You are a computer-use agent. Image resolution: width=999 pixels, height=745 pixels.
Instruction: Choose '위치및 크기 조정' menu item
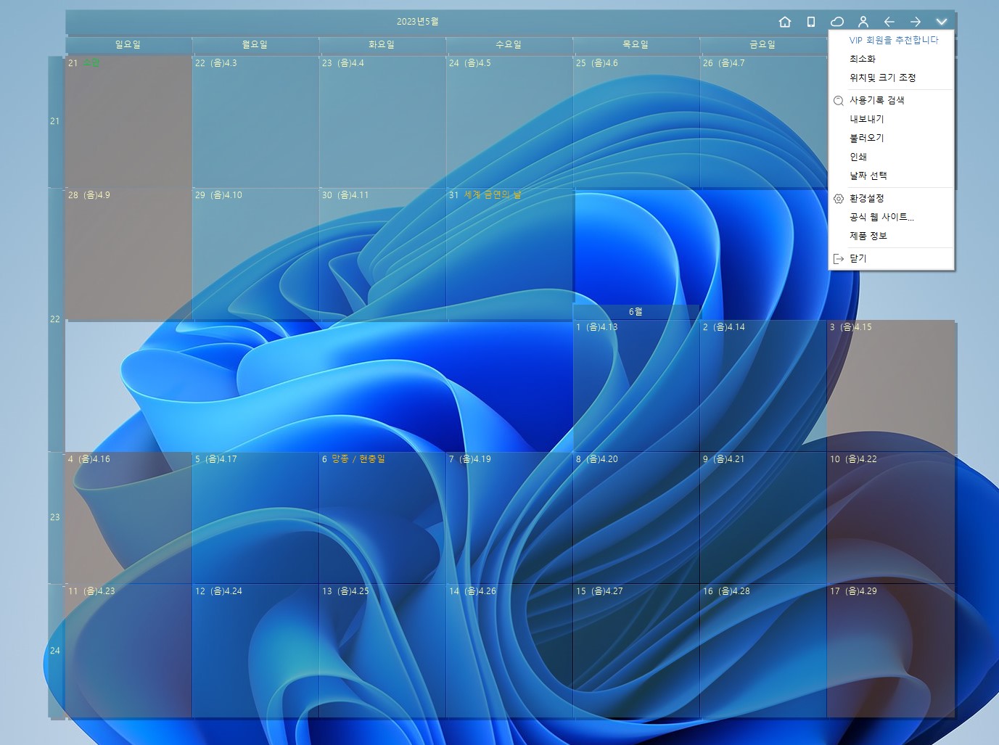point(892,78)
